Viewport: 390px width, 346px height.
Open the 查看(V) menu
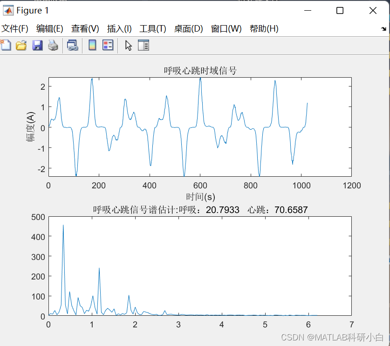[x=84, y=28]
